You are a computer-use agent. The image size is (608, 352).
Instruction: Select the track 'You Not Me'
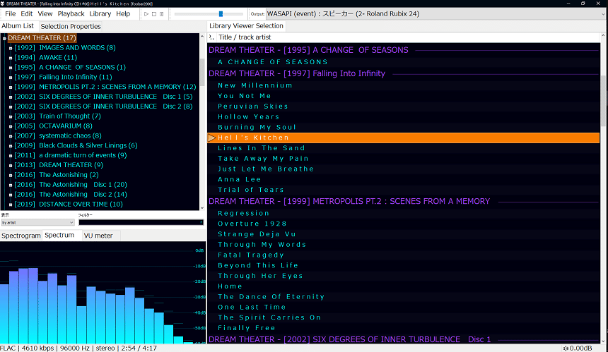click(403, 96)
